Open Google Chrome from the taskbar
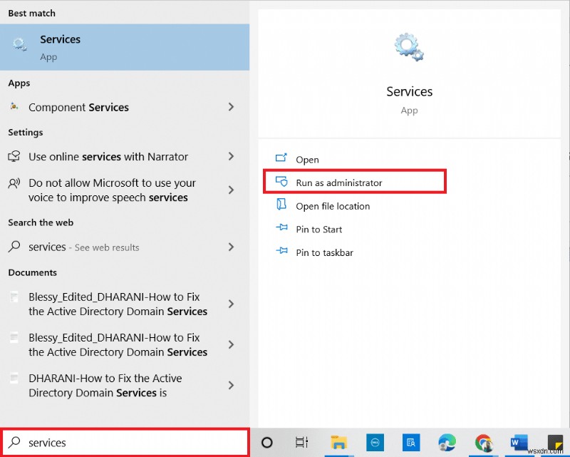The height and width of the screenshot is (457, 570). (483, 443)
